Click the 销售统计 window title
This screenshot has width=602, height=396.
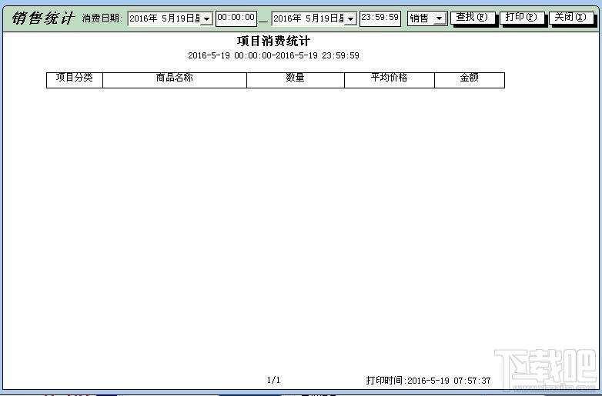[x=42, y=18]
